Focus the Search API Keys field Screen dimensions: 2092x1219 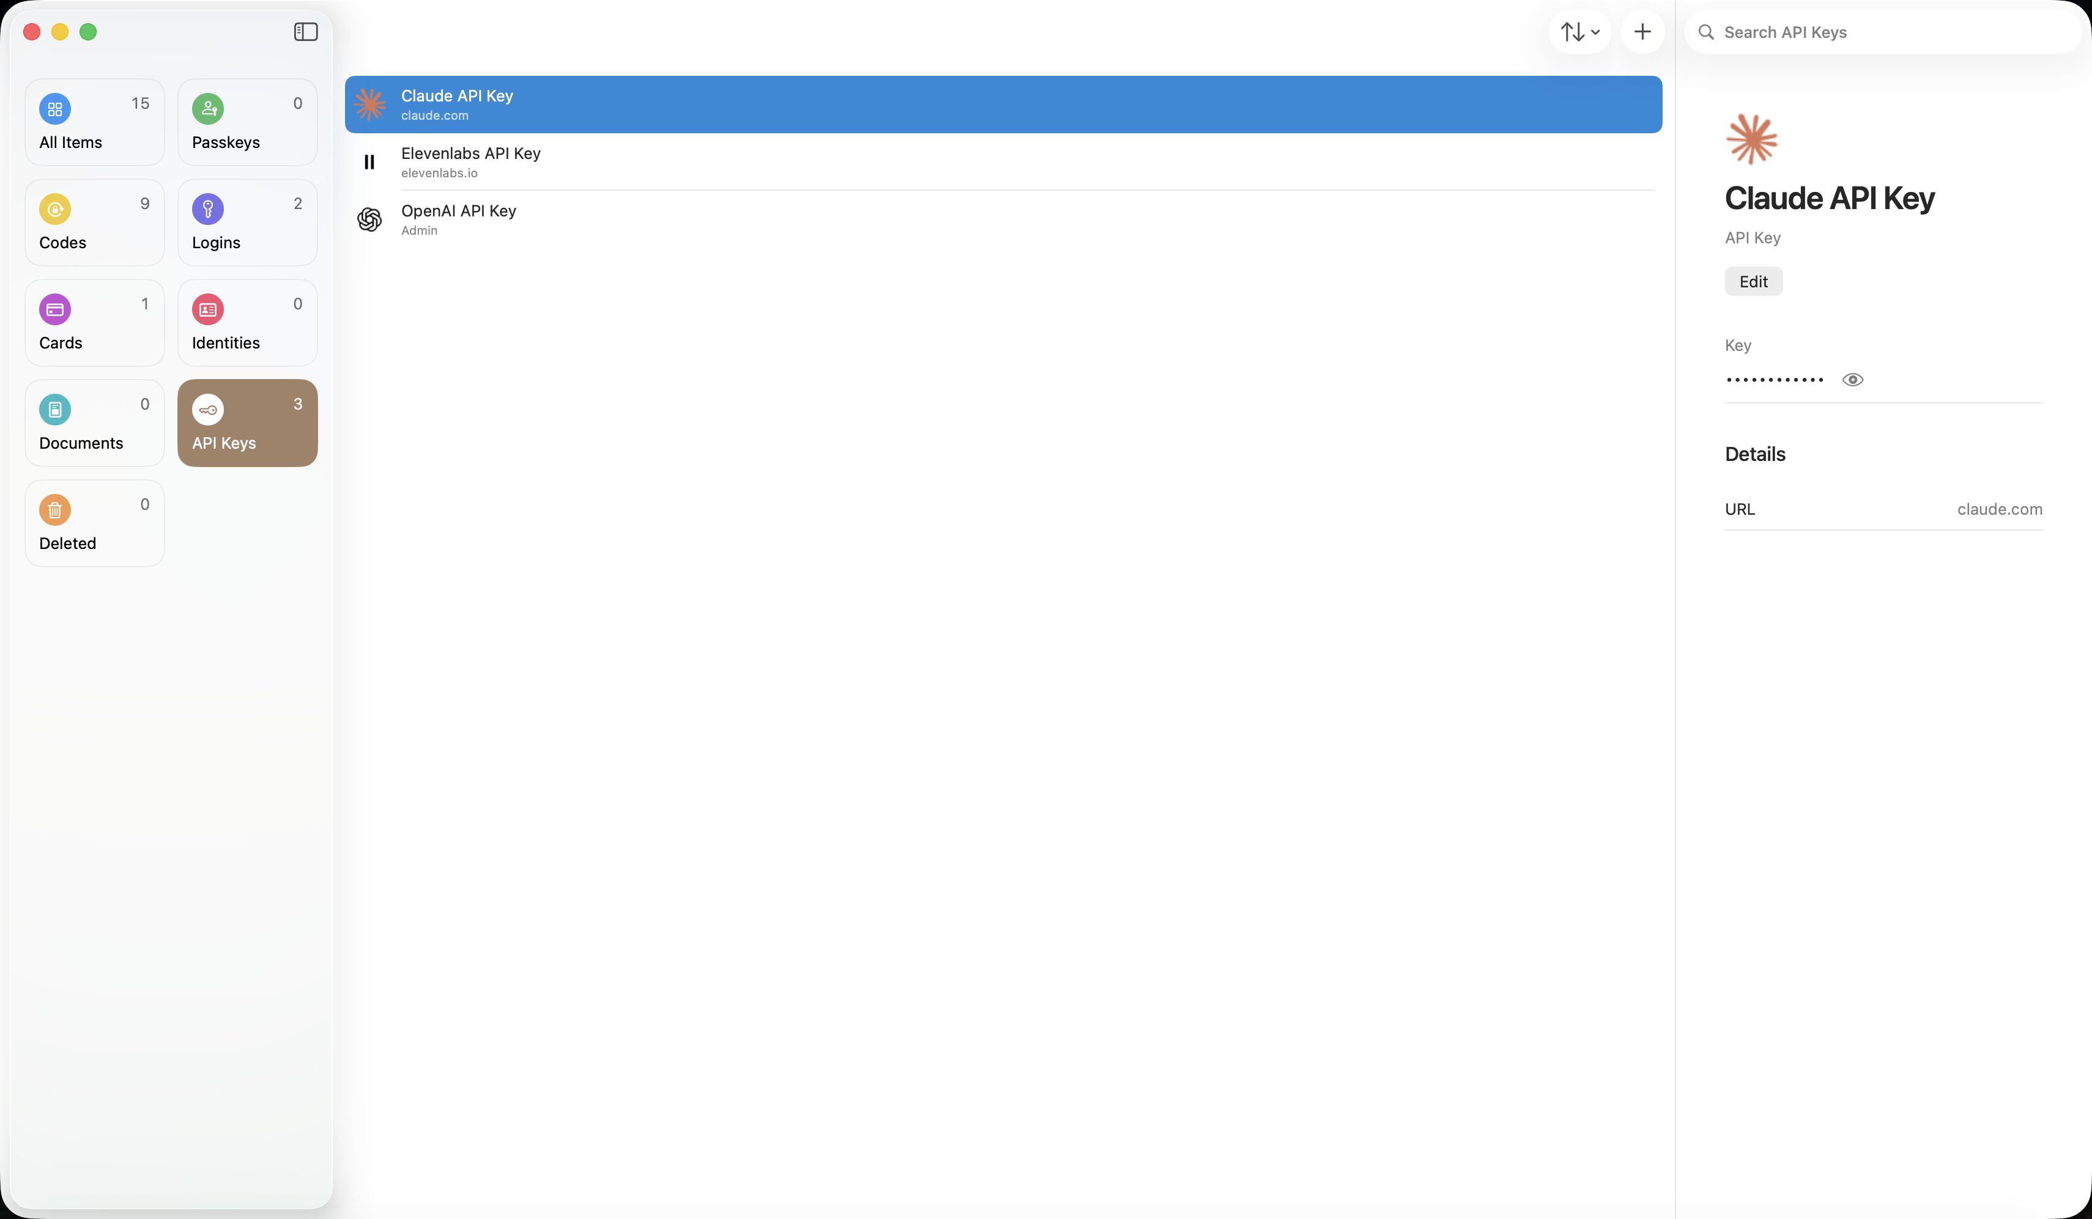click(x=1882, y=32)
